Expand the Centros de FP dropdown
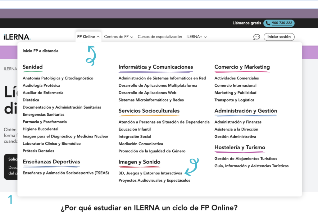This screenshot has width=318, height=212. point(118,37)
